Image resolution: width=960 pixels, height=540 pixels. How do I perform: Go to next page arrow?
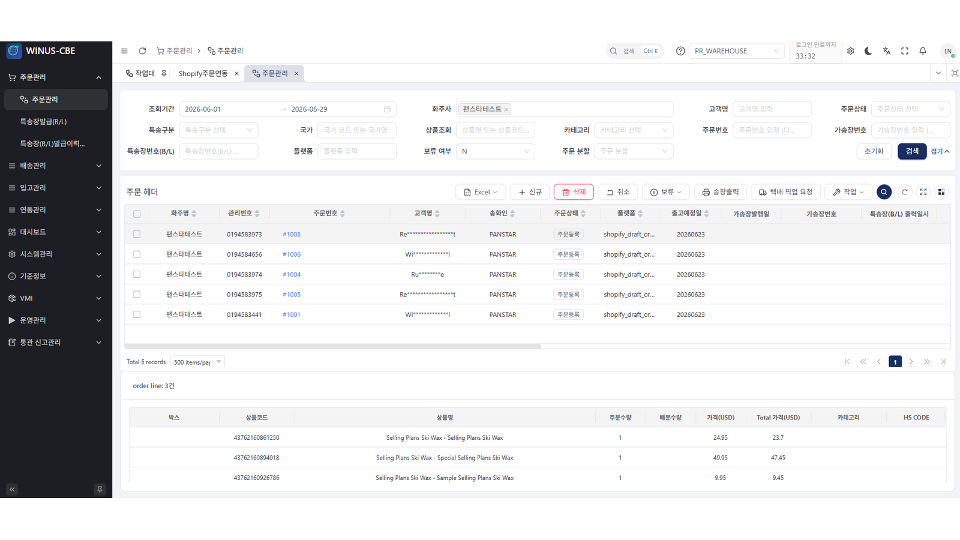[x=911, y=362]
